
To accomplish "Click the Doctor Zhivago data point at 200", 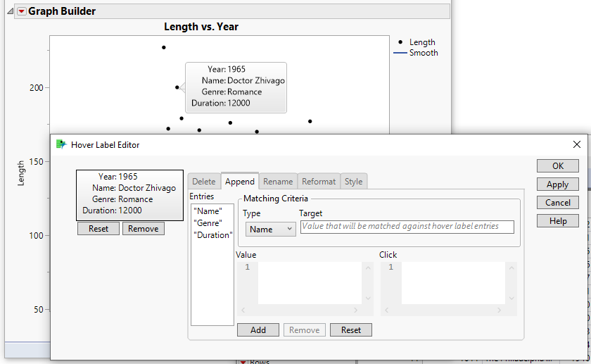I will pyautogui.click(x=177, y=87).
